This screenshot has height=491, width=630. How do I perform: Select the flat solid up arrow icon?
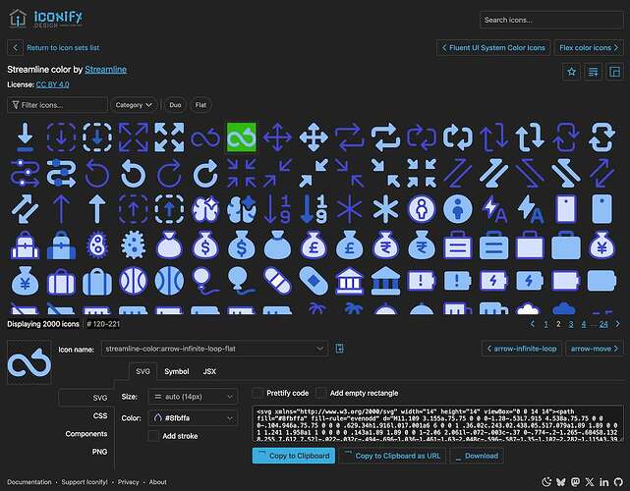pyautogui.click(x=97, y=209)
